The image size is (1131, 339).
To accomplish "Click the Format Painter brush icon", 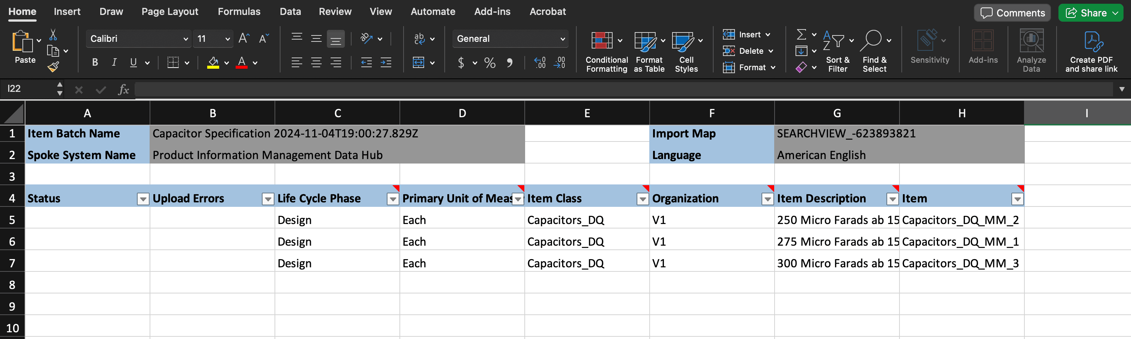I will pos(53,67).
